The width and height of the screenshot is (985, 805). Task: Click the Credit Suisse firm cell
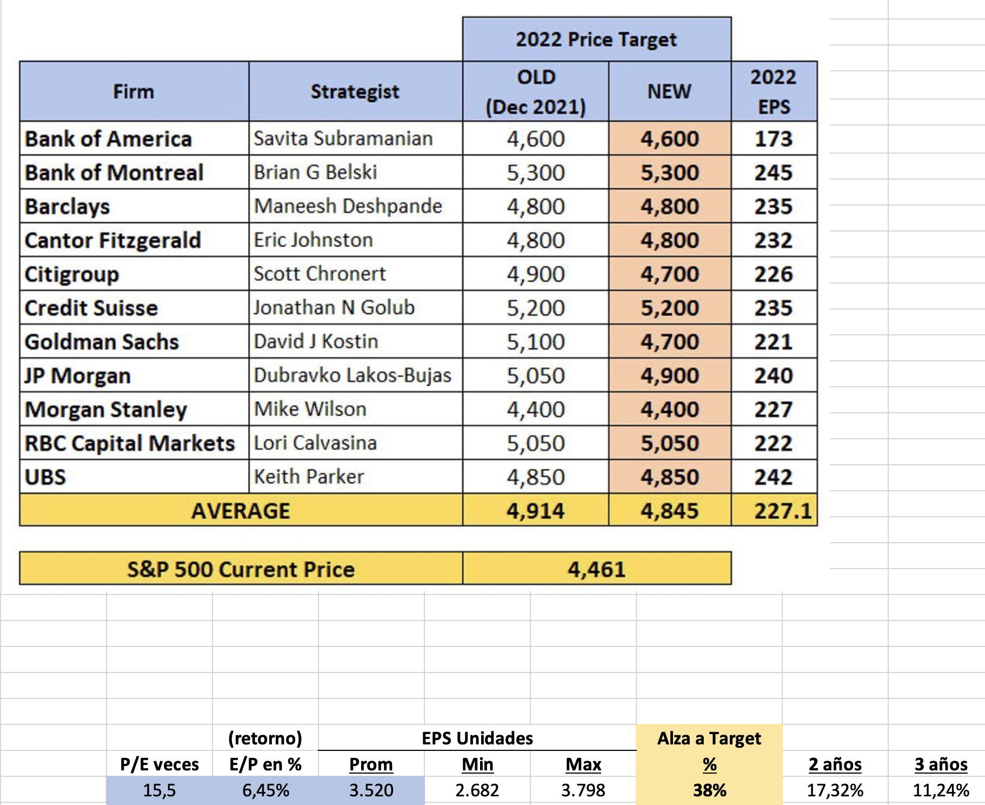pos(134,307)
